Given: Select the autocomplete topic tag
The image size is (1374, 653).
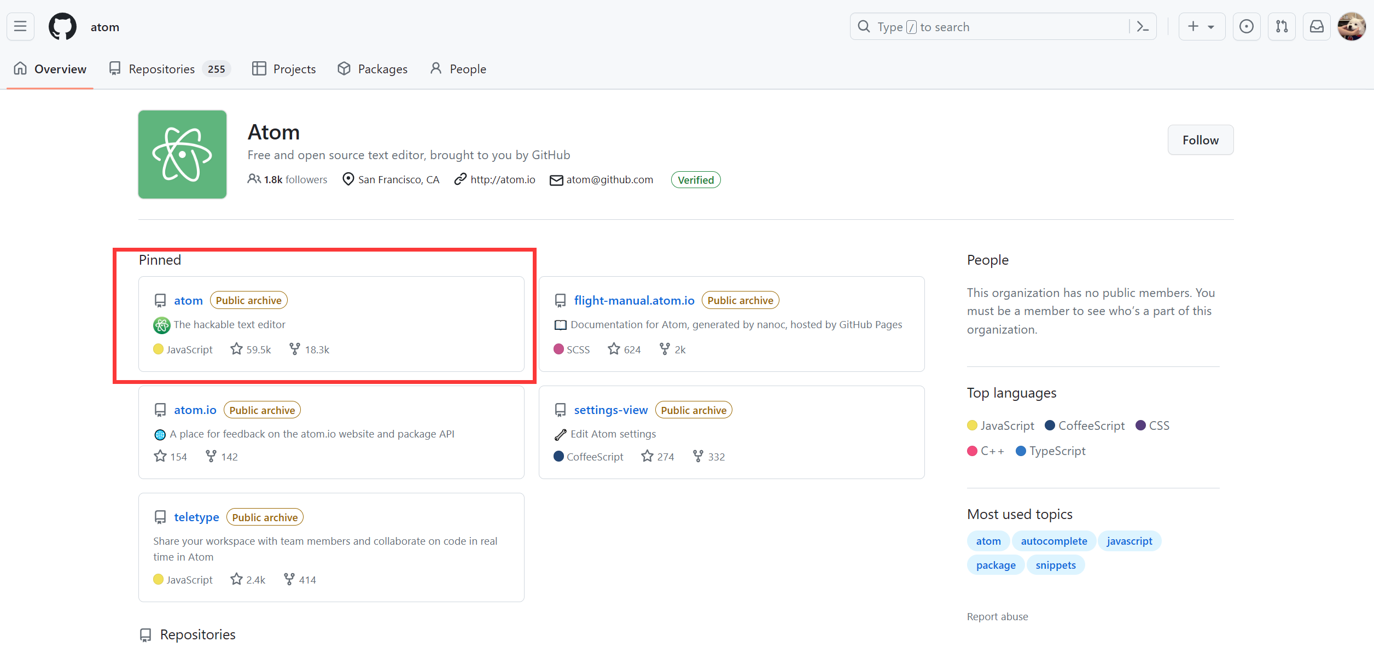Looking at the screenshot, I should pos(1054,541).
